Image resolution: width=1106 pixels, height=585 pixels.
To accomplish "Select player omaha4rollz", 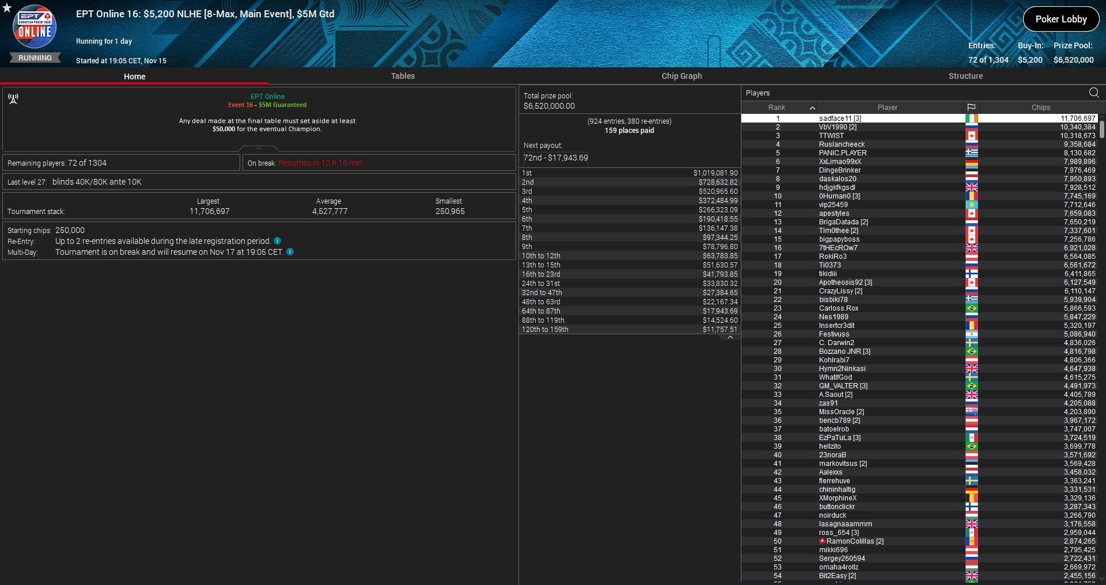I will coord(919,567).
